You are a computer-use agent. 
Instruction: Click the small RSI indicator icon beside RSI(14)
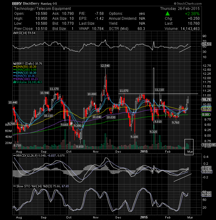pyautogui.click(x=15, y=33)
